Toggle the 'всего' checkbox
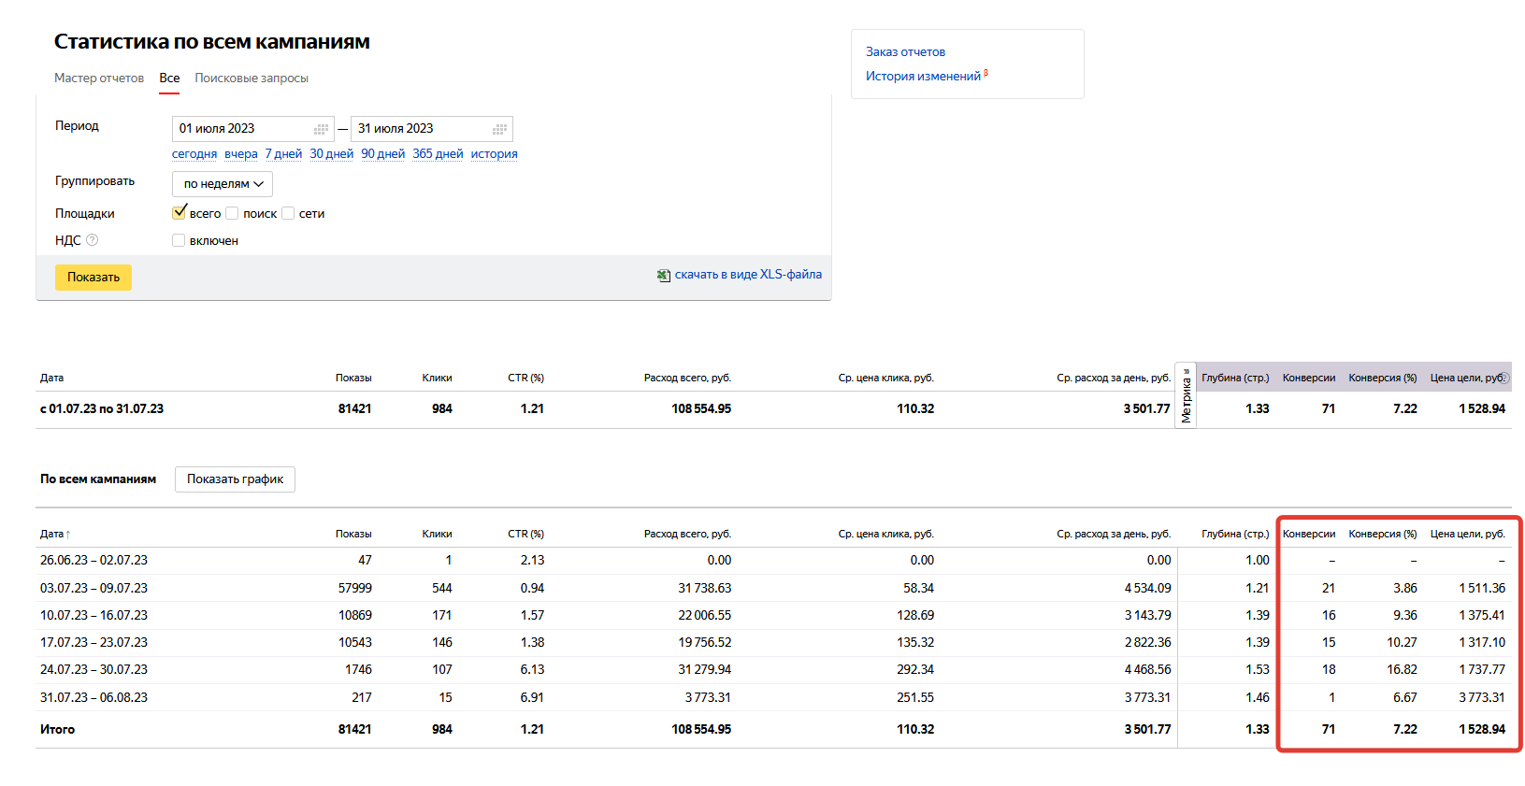The height and width of the screenshot is (786, 1525). click(179, 213)
